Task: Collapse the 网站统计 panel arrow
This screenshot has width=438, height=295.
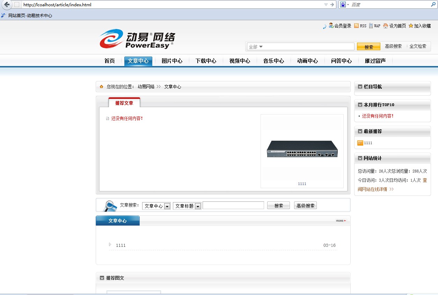Action: click(x=360, y=158)
